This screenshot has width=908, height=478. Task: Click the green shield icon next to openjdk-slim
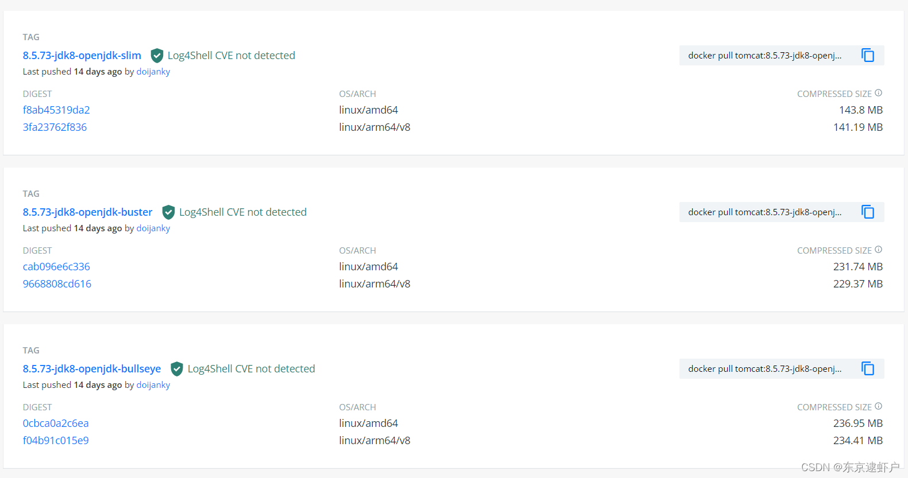click(x=157, y=56)
